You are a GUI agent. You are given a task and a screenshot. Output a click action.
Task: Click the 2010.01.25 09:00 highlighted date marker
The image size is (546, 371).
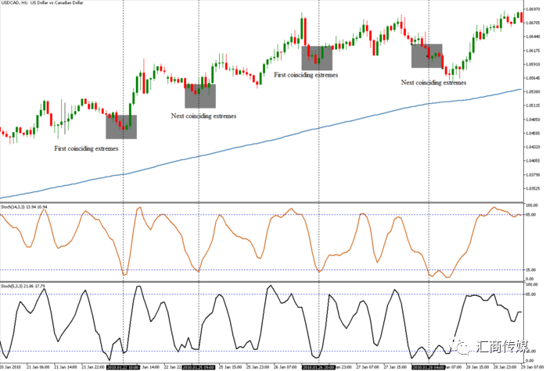point(199,367)
